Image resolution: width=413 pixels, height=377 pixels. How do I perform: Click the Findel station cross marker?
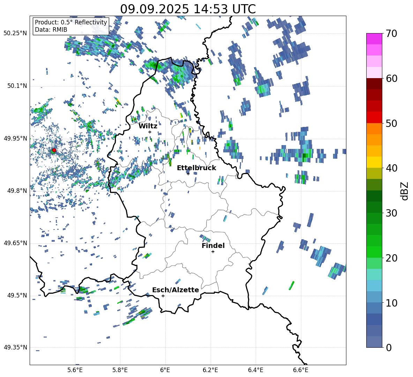pos(213,252)
